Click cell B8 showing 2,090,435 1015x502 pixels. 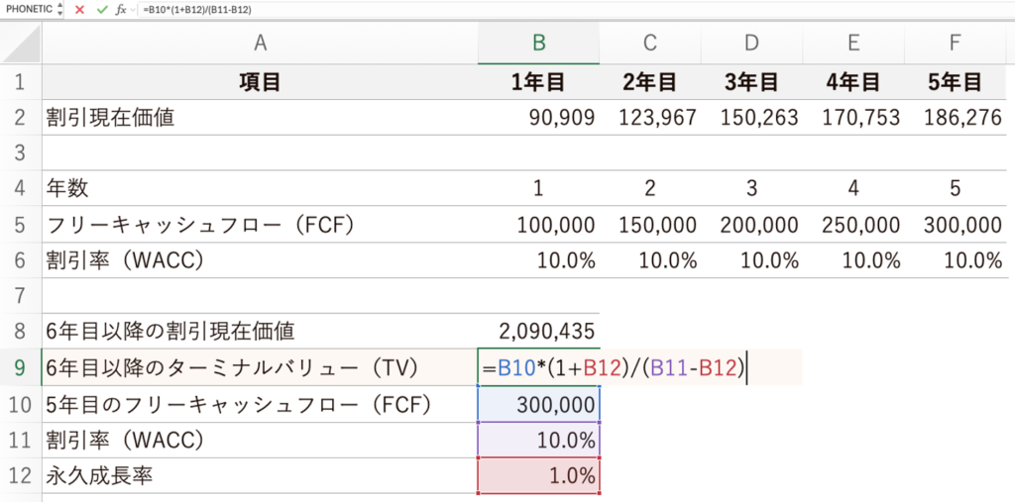coord(538,332)
